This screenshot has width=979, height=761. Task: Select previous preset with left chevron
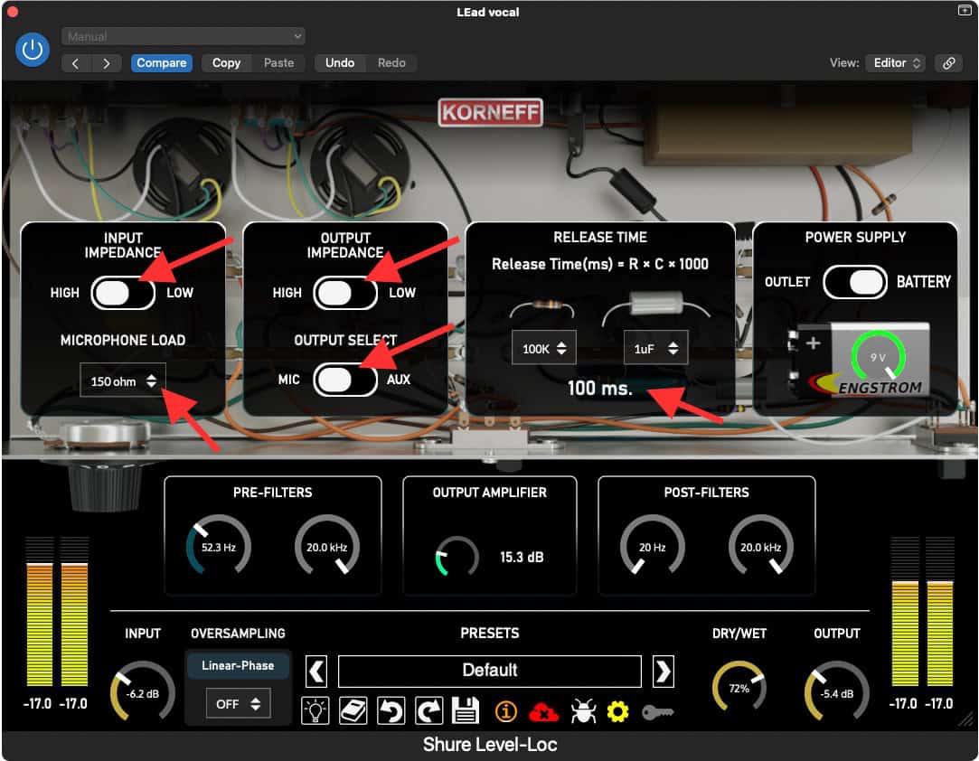[316, 672]
